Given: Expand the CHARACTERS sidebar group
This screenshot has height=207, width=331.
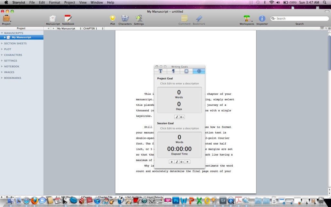Looking at the screenshot, I should tap(2, 55).
